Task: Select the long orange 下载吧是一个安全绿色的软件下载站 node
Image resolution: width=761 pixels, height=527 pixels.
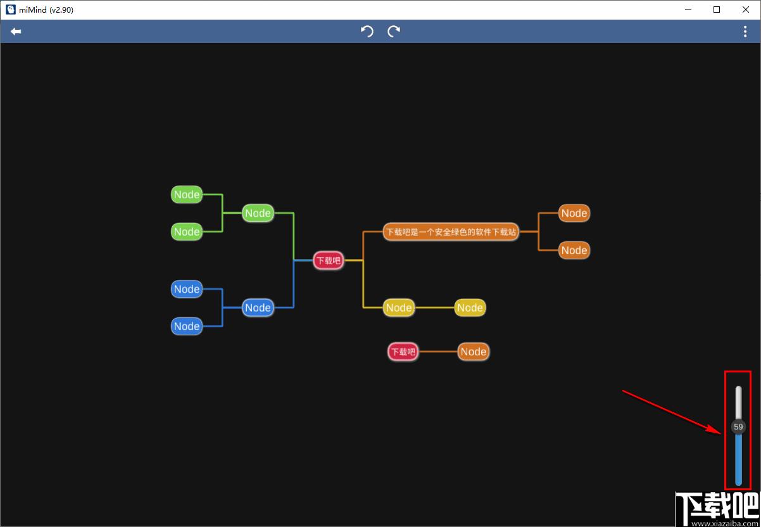Action: (x=451, y=232)
